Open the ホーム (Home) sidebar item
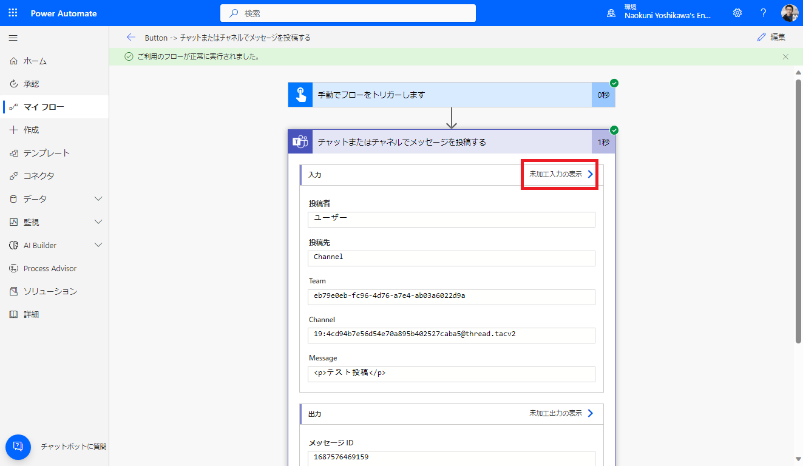Screen dimensions: 803x466 pyautogui.click(x=35, y=60)
